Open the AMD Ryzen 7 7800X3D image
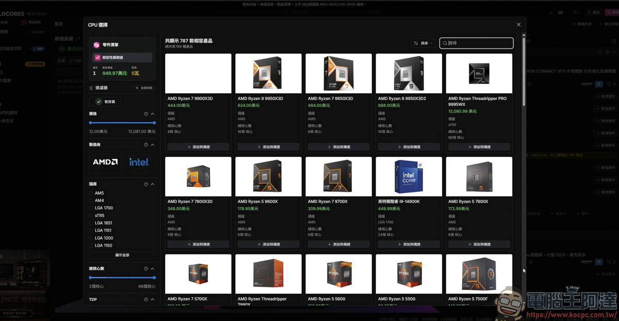The width and height of the screenshot is (619, 321). (198, 176)
